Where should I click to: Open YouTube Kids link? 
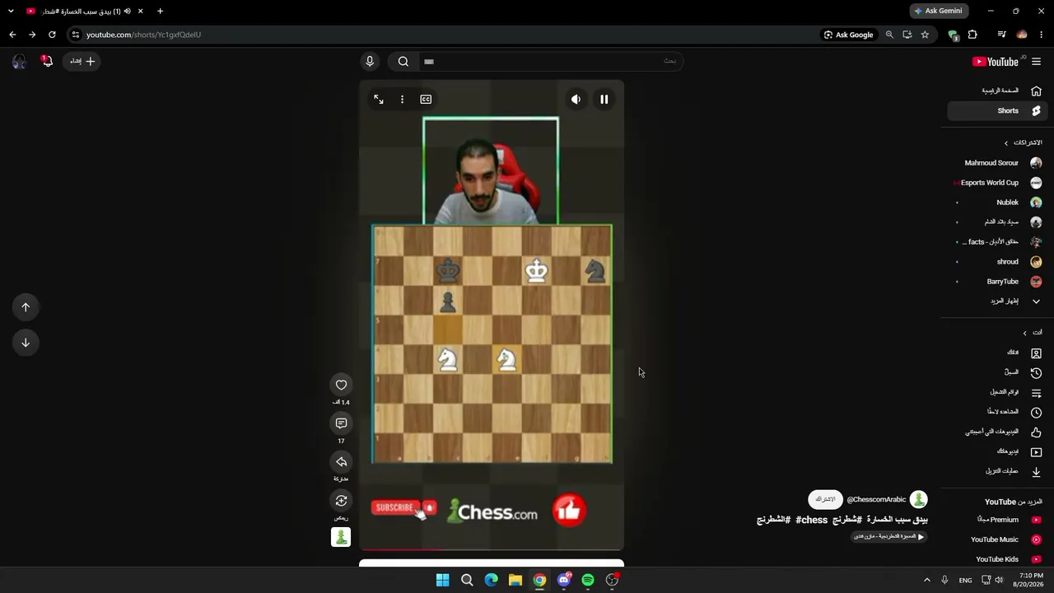pos(996,559)
